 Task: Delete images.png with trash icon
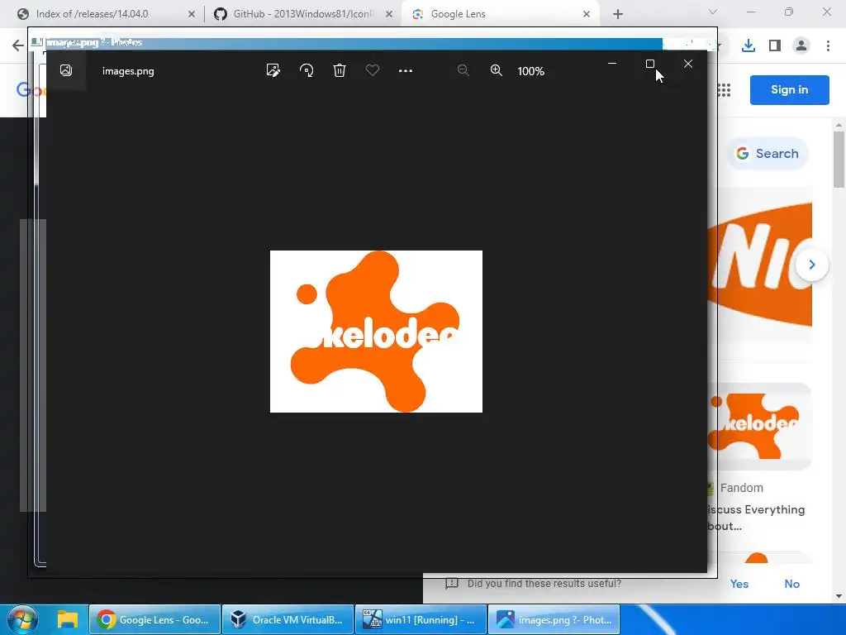[x=340, y=70]
